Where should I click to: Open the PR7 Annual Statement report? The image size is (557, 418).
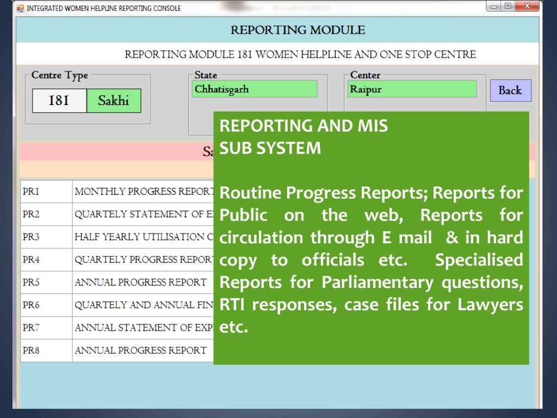[144, 328]
